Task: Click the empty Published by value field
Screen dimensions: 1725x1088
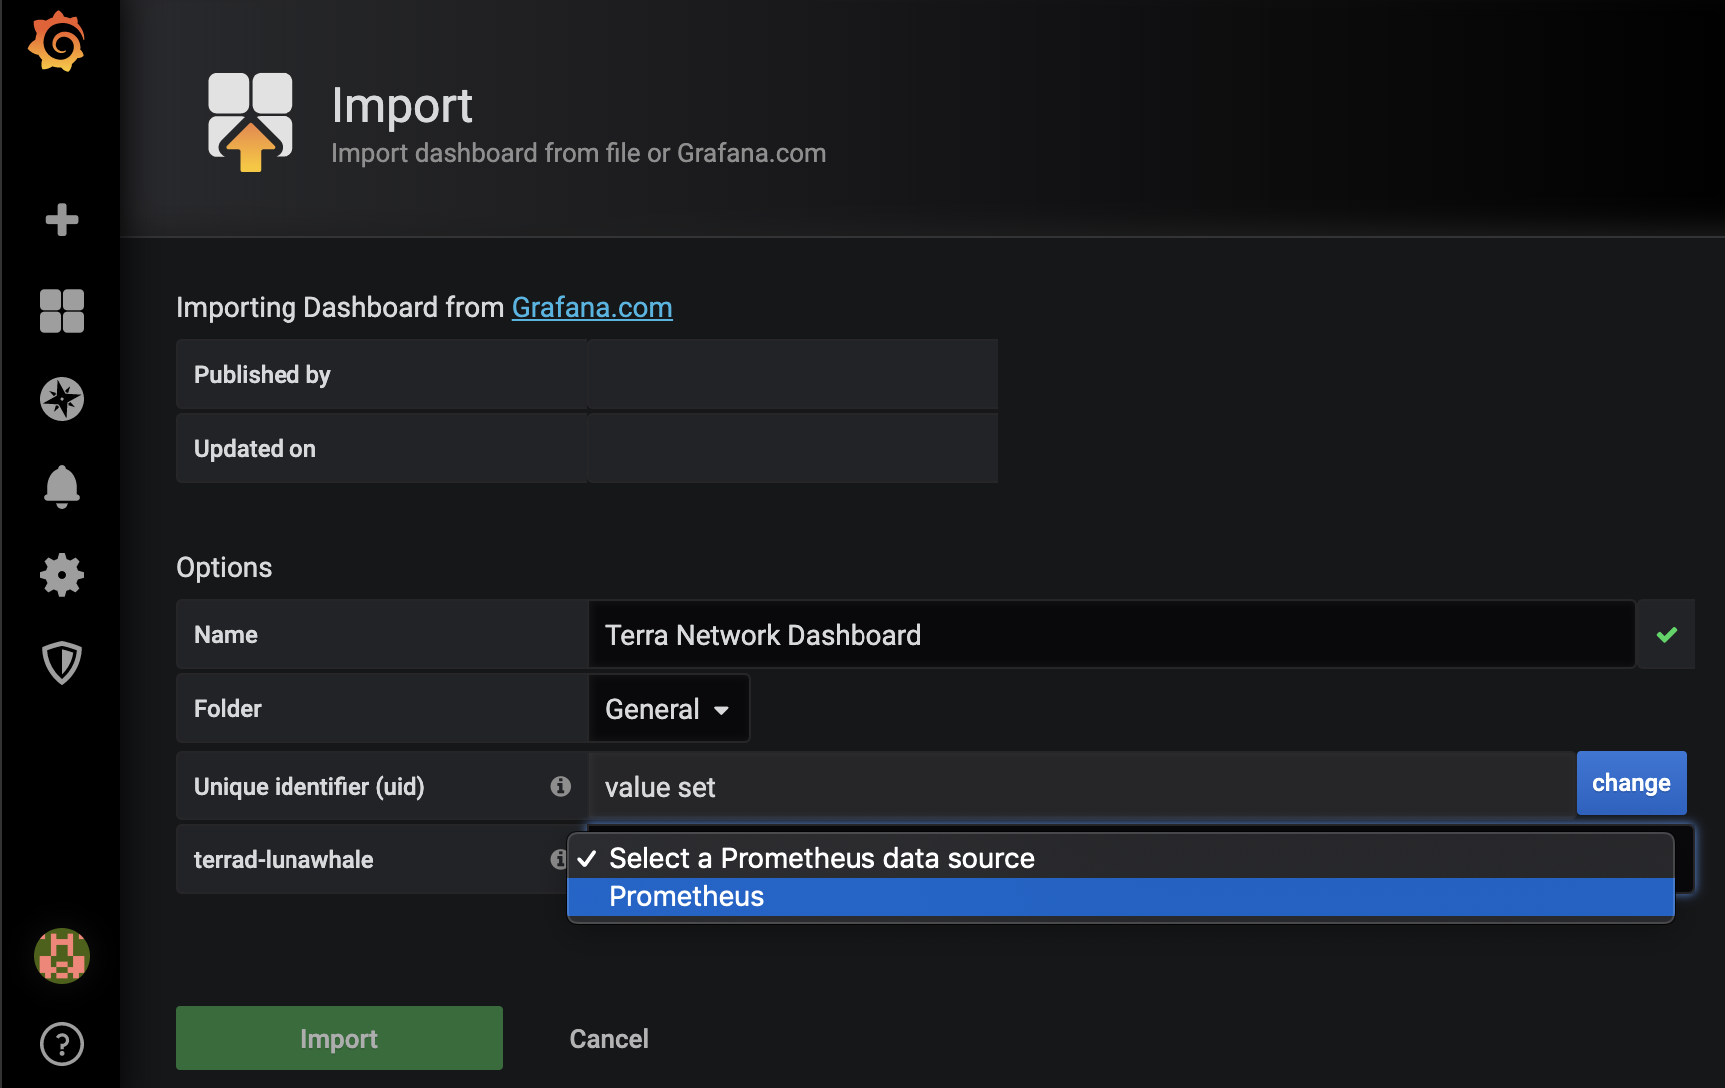Action: [x=793, y=374]
